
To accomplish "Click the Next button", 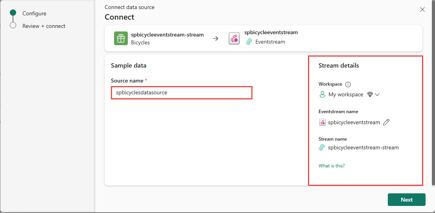I will click(406, 200).
